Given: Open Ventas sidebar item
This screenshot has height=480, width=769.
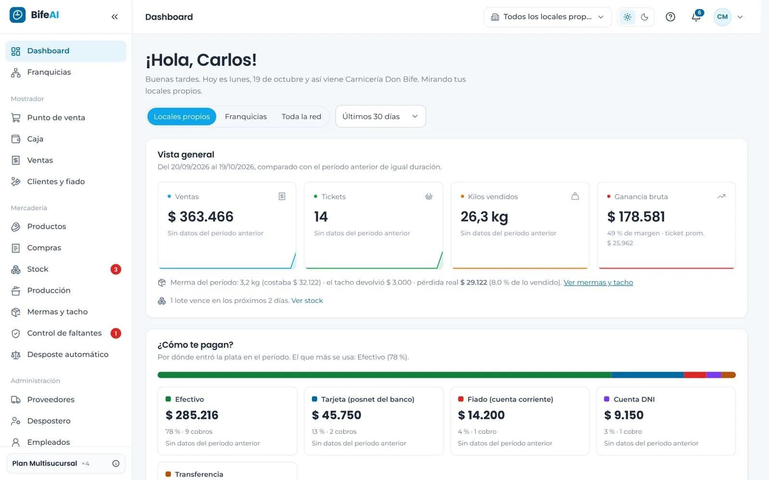Looking at the screenshot, I should (x=66, y=160).
